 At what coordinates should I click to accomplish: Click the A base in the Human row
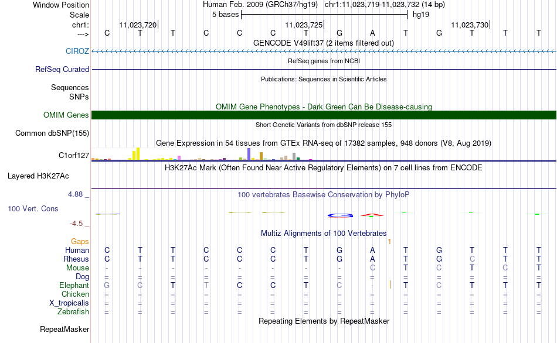pos(372,250)
